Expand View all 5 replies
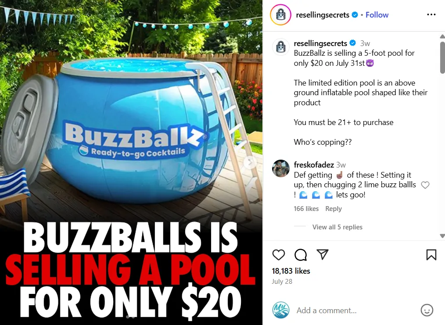This screenshot has width=445, height=325. [x=337, y=227]
